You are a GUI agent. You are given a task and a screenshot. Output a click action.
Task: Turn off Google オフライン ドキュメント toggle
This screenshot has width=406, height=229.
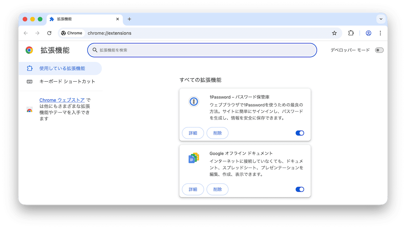(299, 189)
